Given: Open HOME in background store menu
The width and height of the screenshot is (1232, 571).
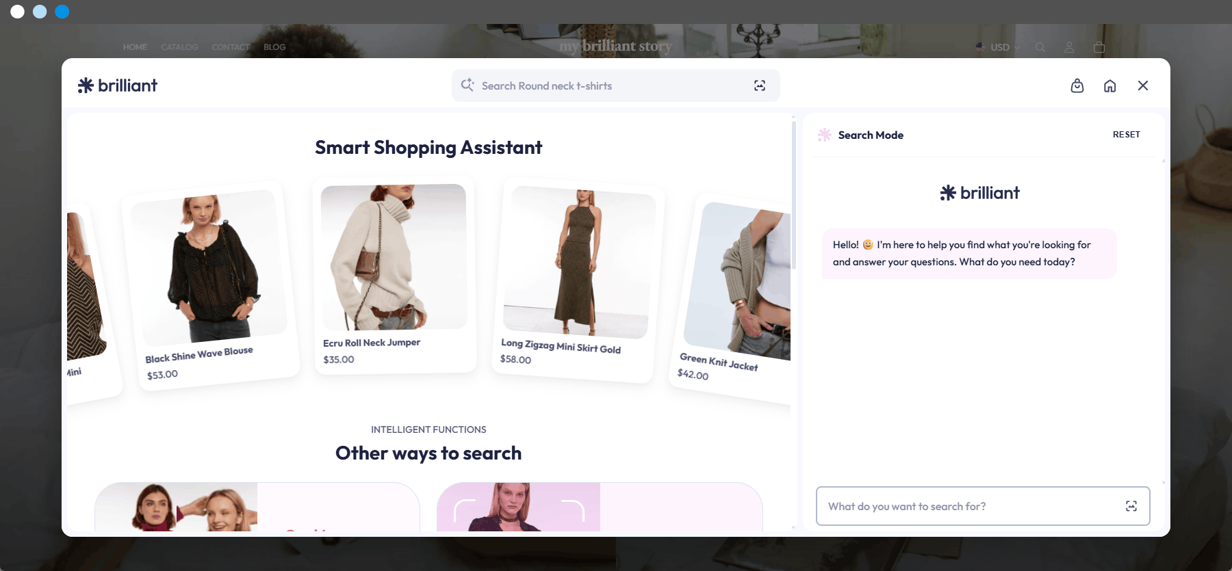Looking at the screenshot, I should point(135,47).
